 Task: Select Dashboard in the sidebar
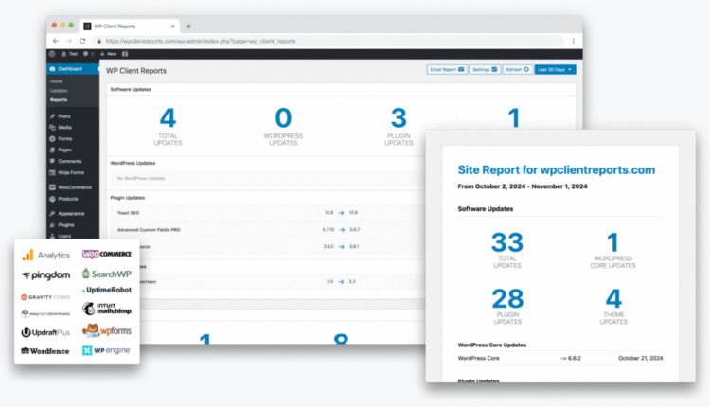pos(73,69)
